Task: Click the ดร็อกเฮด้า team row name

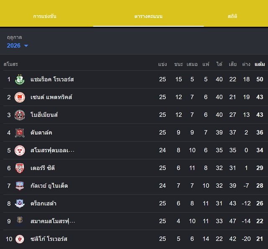Action: coord(44,203)
